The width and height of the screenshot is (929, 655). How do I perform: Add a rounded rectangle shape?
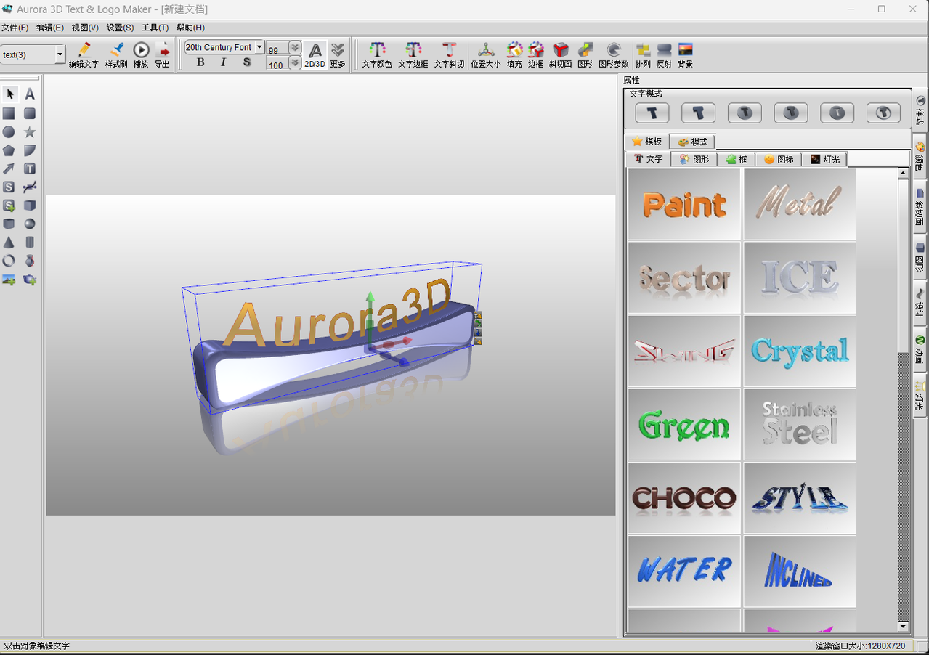[30, 113]
